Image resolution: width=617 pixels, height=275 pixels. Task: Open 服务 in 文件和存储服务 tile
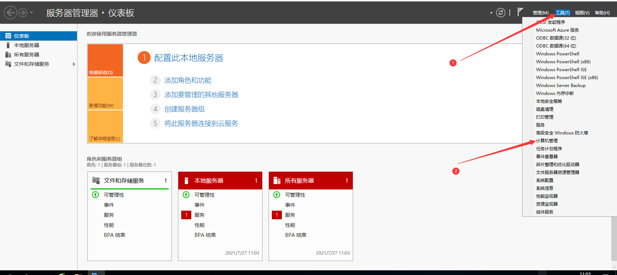(109, 215)
